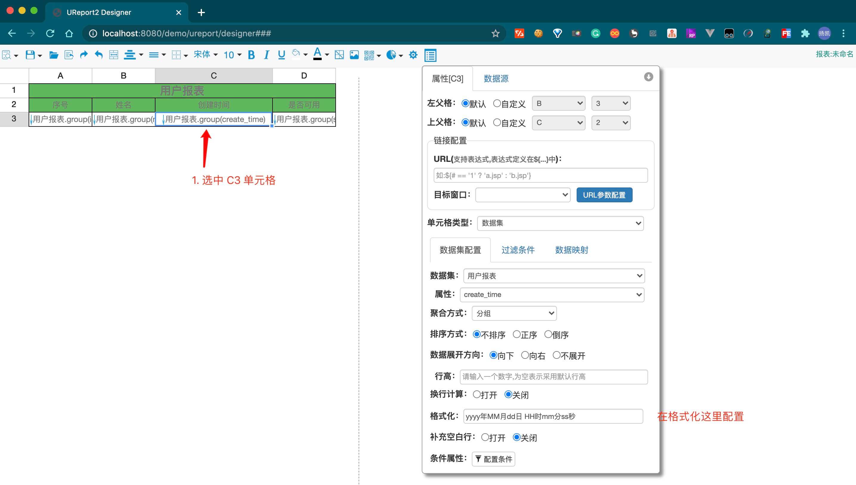This screenshot has height=485, width=856.
Task: Open the 属性 create_time dropdown
Action: pos(552,295)
